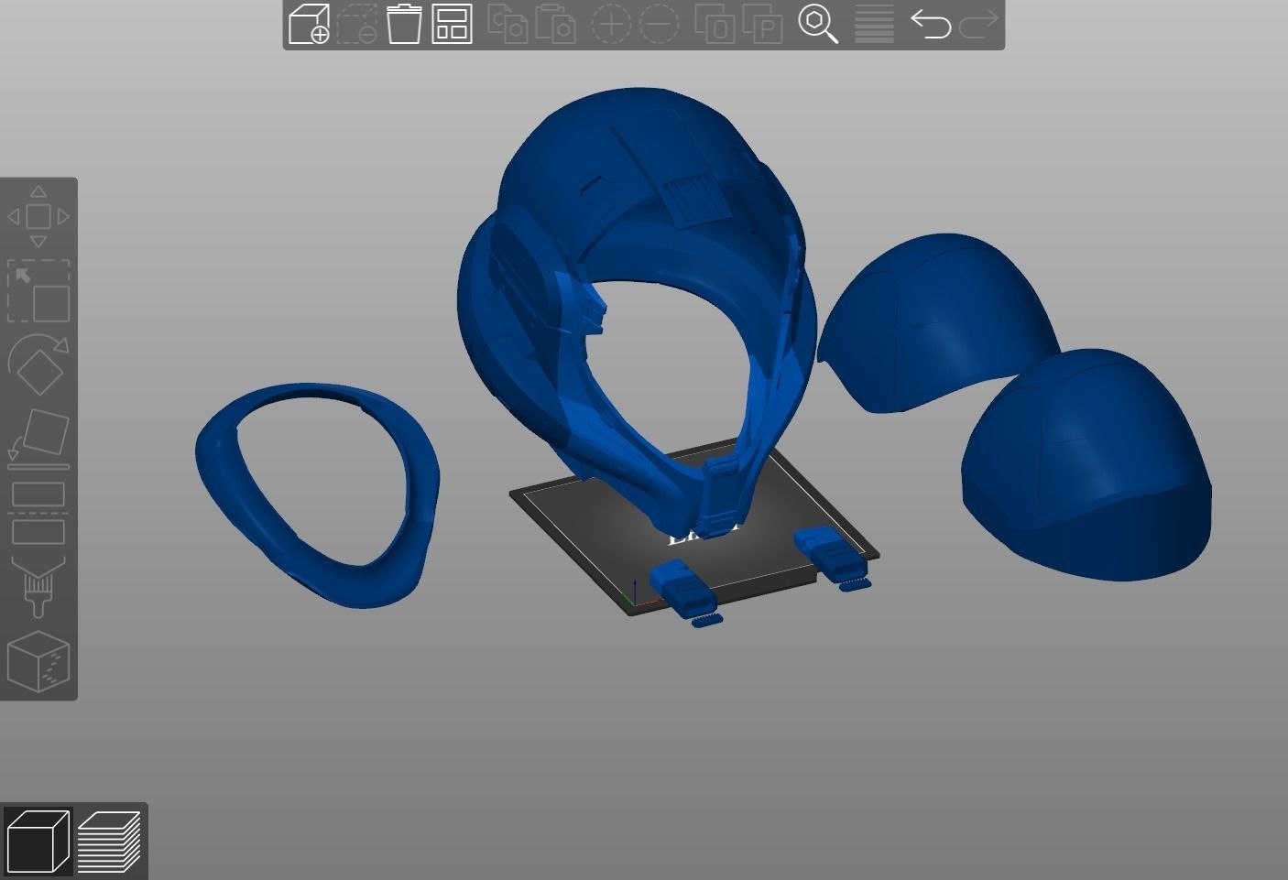Select the Cut tool
The image size is (1288, 880).
point(38,513)
